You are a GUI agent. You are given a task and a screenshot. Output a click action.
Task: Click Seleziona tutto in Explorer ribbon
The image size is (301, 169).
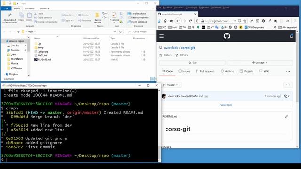click(x=137, y=14)
